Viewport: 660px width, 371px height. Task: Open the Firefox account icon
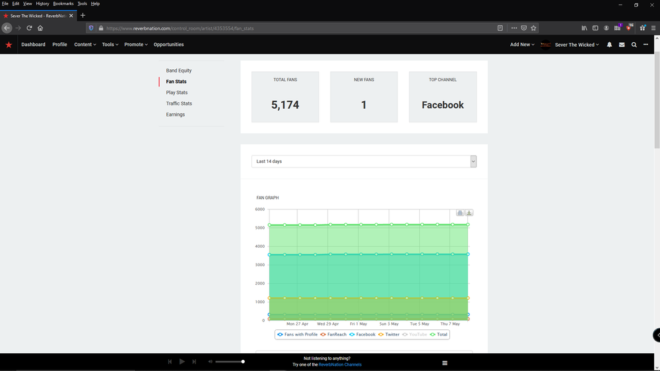(606, 28)
